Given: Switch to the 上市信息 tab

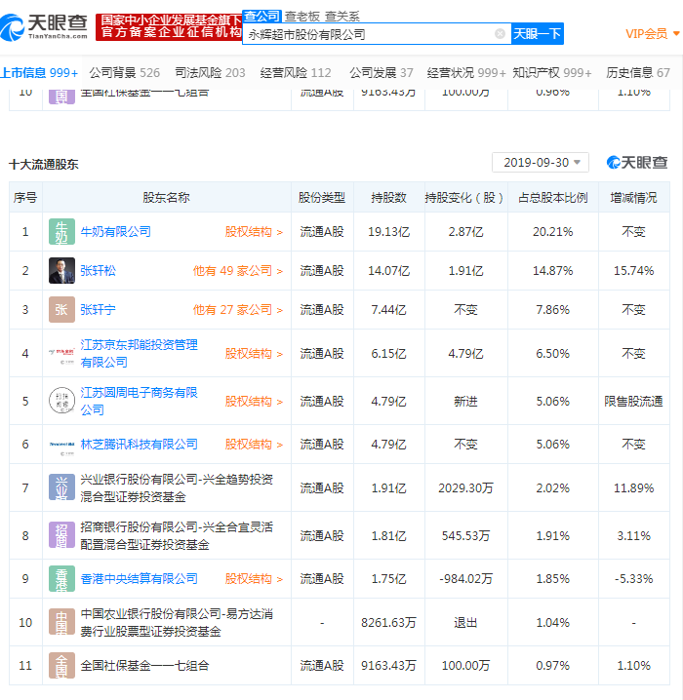Looking at the screenshot, I should pyautogui.click(x=39, y=72).
